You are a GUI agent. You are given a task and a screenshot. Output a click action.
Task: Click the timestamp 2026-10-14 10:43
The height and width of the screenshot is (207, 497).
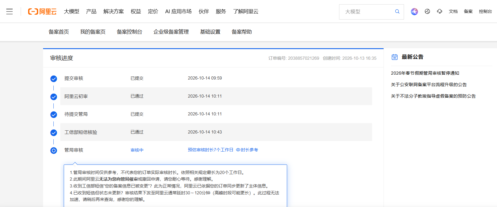click(205, 132)
